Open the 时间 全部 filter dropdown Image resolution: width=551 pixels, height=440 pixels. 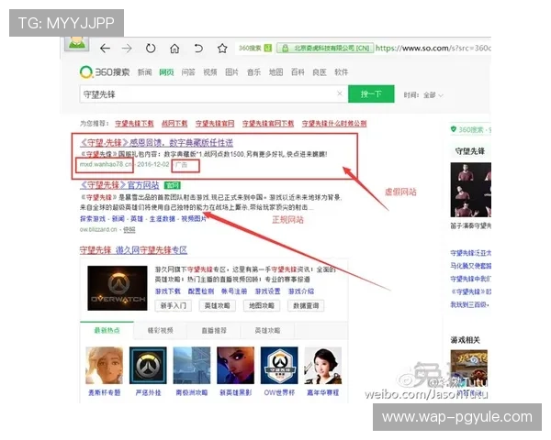click(x=423, y=95)
